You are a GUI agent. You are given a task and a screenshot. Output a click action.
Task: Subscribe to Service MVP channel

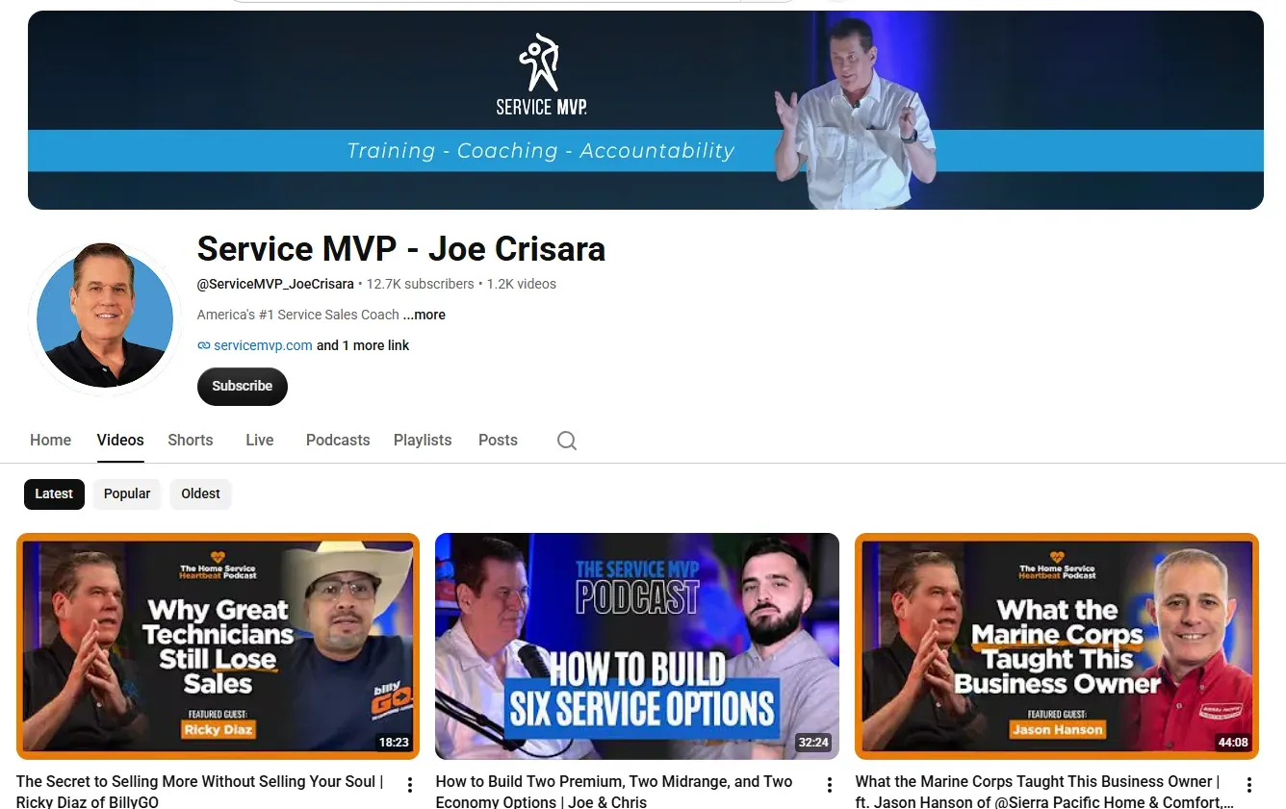[x=243, y=386]
